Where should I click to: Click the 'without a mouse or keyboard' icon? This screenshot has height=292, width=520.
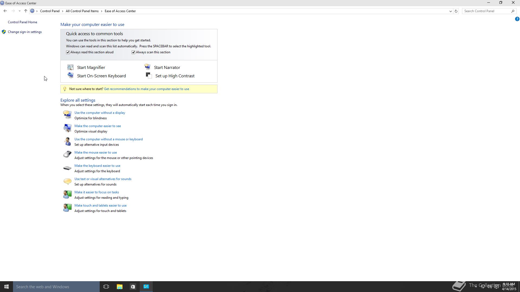pyautogui.click(x=67, y=141)
